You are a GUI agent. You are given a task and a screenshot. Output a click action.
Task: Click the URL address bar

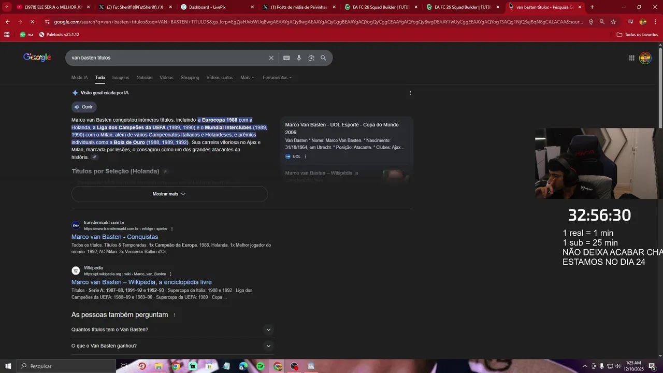pos(317,22)
